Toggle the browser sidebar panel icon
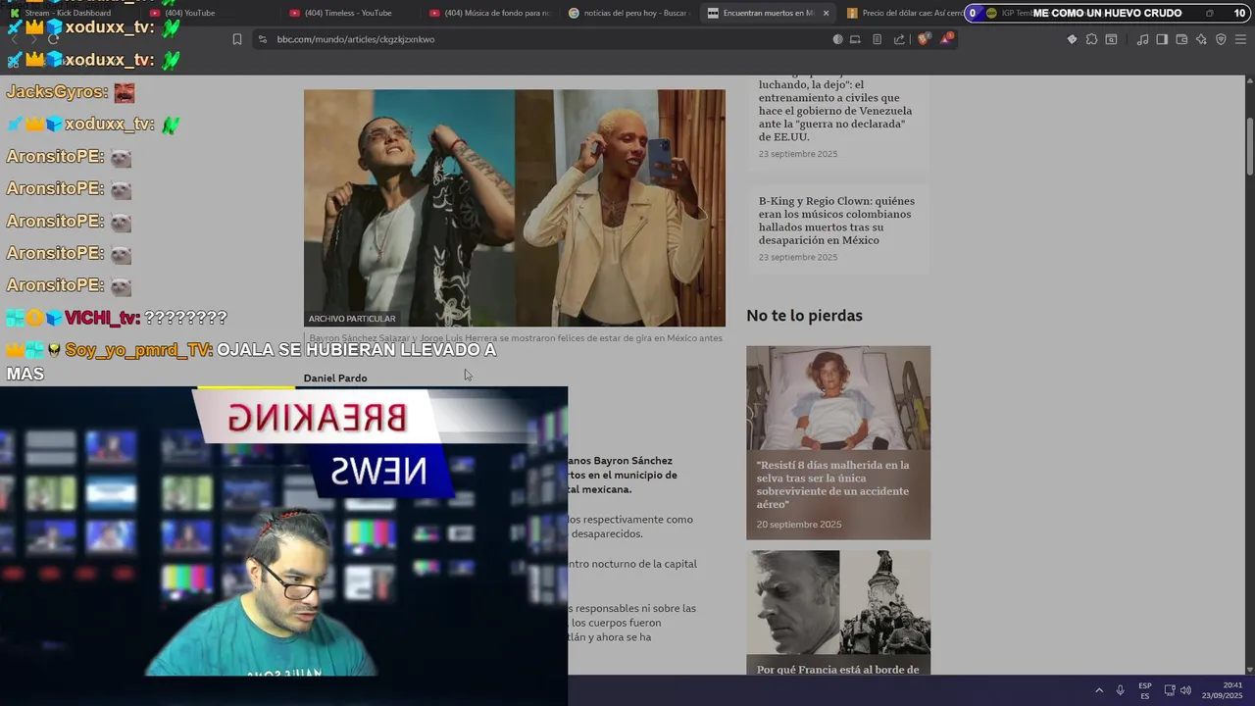Screen dimensions: 1255x706 tap(1162, 39)
